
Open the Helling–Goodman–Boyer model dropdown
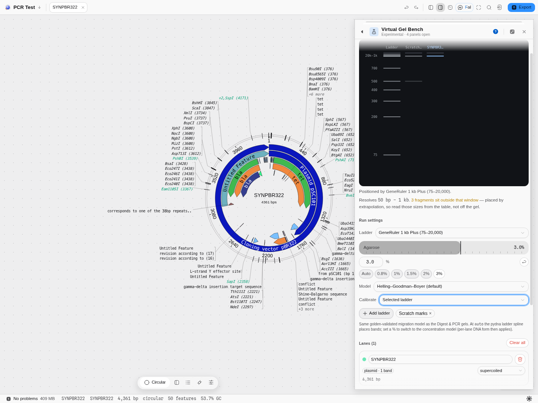pyautogui.click(x=451, y=287)
